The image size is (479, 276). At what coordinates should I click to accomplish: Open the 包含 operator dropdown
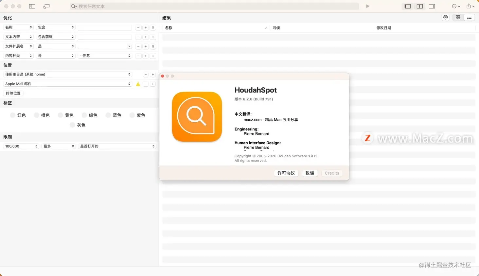click(x=56, y=27)
